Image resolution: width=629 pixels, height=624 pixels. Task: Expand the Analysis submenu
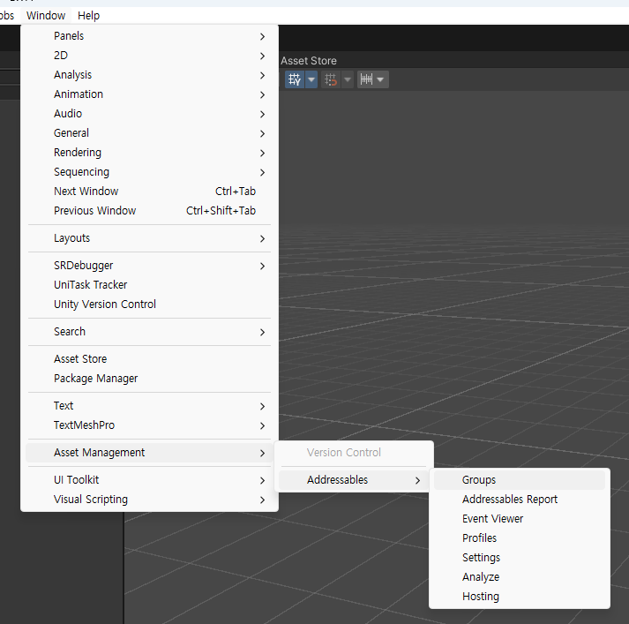pos(149,75)
